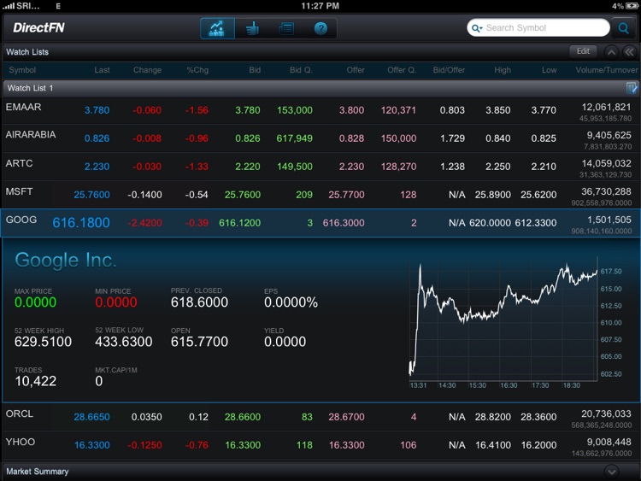Viewport: 641px width, 481px height.
Task: Open search options magnifier dropdown
Action: (477, 28)
